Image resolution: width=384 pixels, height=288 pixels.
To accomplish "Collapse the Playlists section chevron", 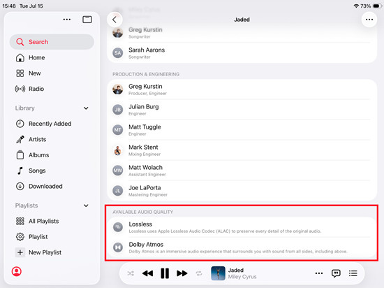I will (x=86, y=206).
